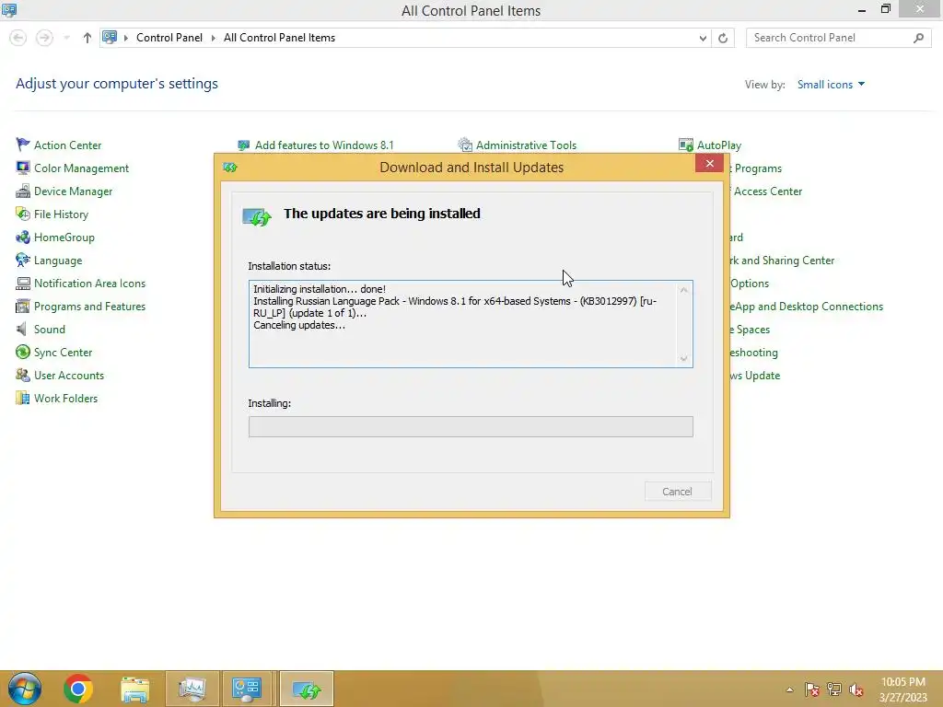This screenshot has height=707, width=943.
Task: Open File History icon
Action: 23,214
